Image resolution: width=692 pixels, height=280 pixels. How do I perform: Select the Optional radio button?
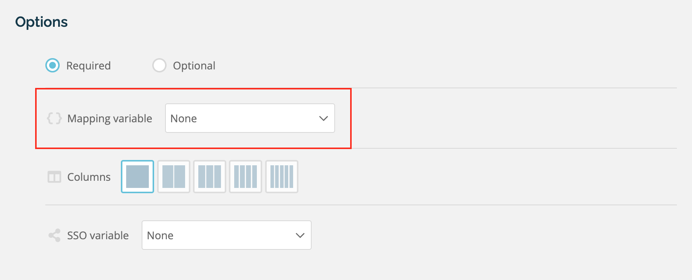159,65
